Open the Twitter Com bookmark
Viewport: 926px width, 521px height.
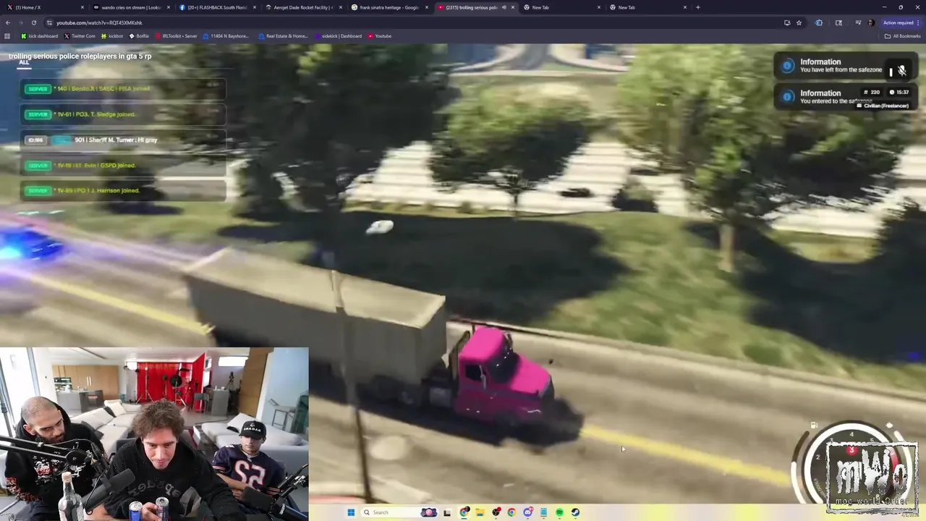pyautogui.click(x=80, y=35)
